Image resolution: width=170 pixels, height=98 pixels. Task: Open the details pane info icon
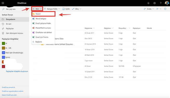(x=165, y=9)
